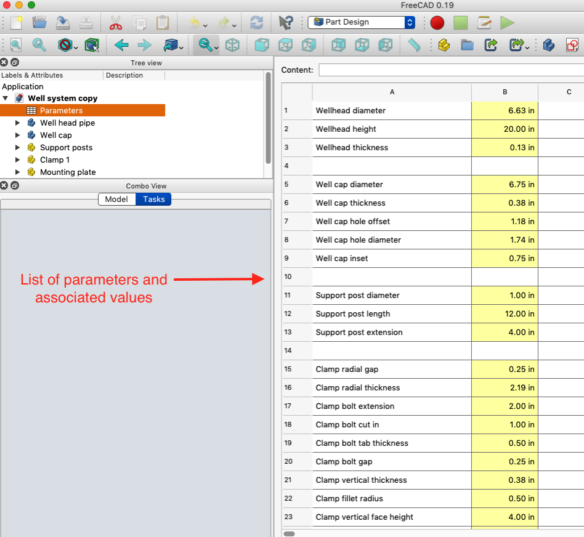
Task: Switch to the Tasks tab
Action: 153,199
